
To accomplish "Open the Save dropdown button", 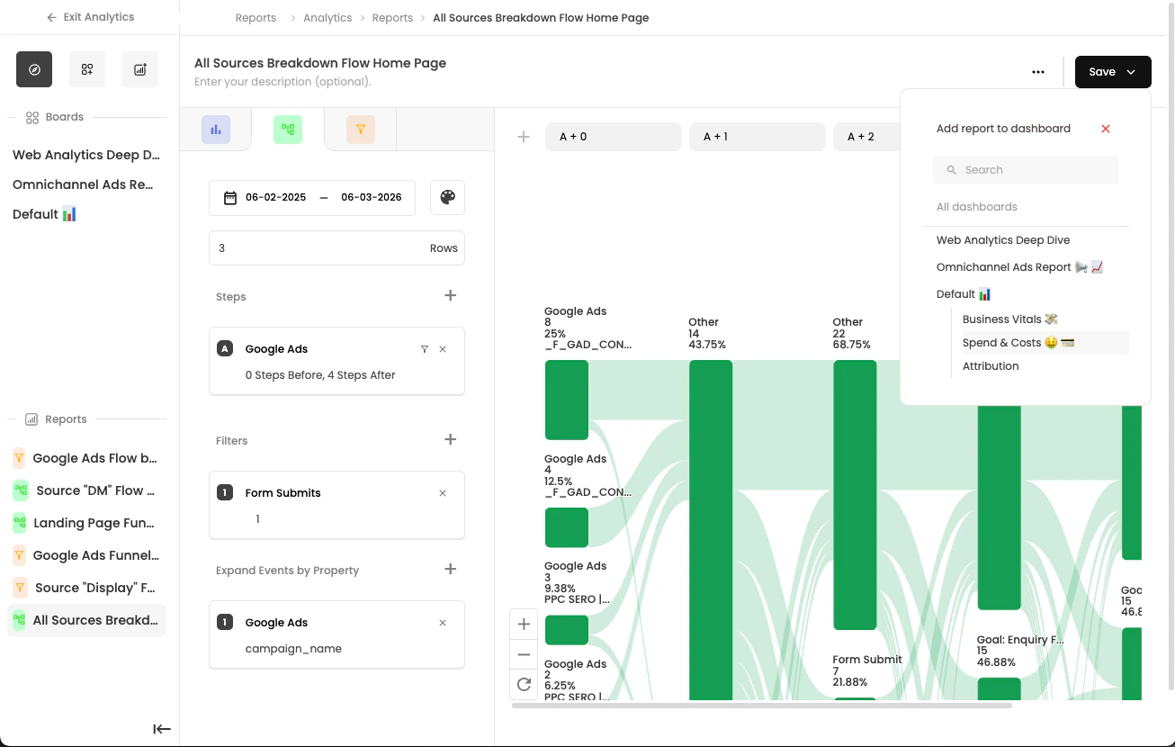I will pyautogui.click(x=1113, y=72).
